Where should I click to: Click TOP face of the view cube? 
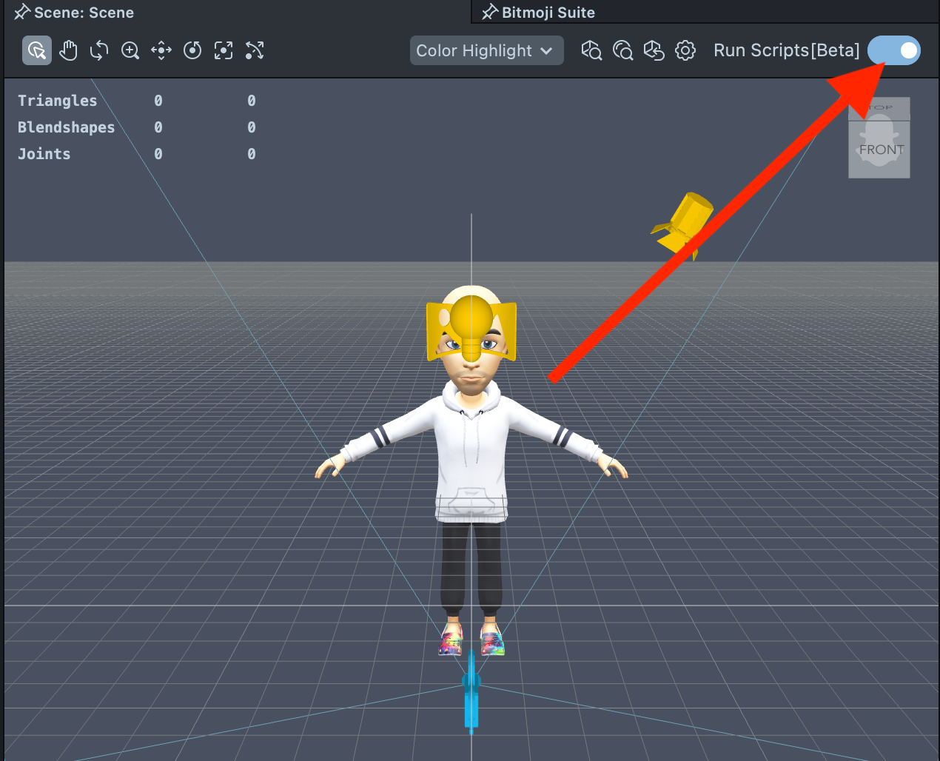click(x=879, y=108)
